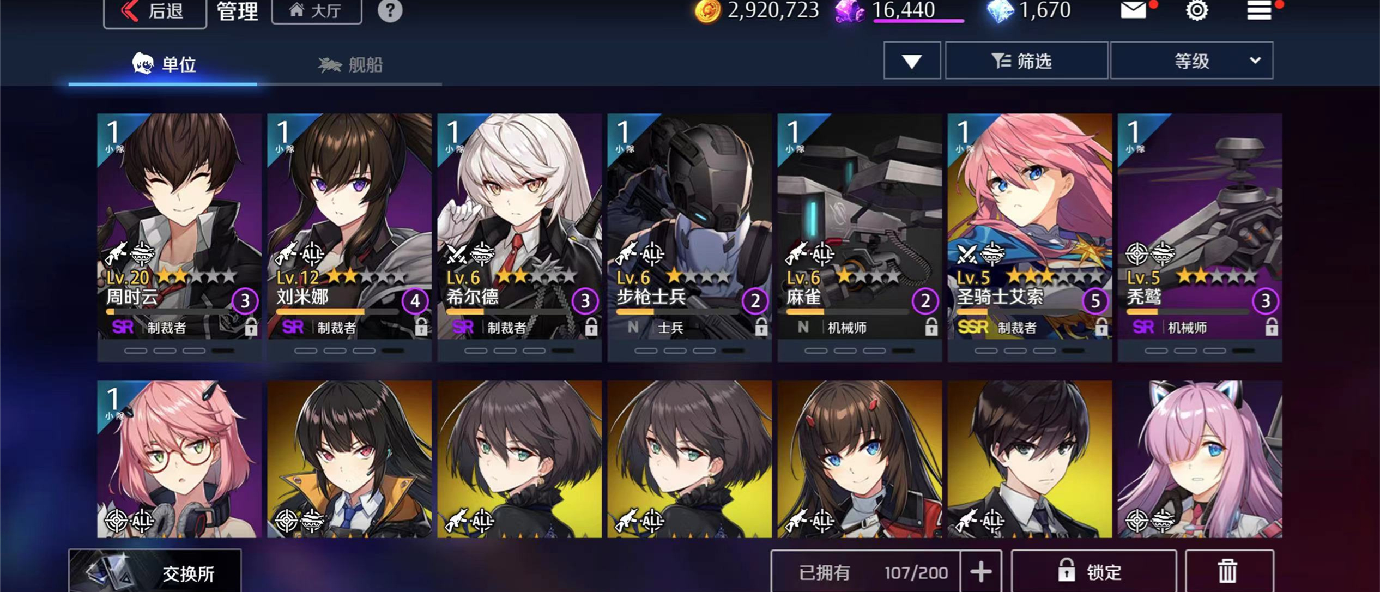The width and height of the screenshot is (1380, 592).
Task: Click 刘米娜's experience progress bar
Action: point(337,311)
